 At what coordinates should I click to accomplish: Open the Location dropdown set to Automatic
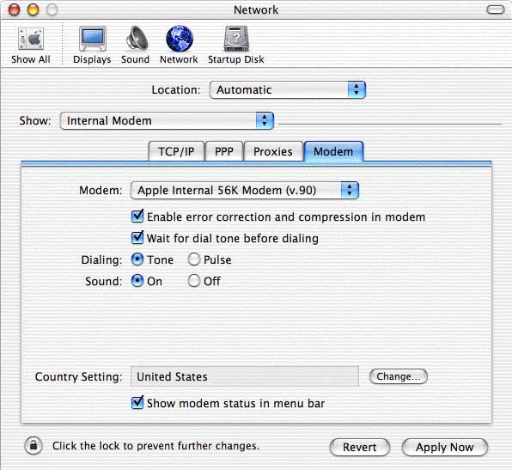(x=287, y=90)
